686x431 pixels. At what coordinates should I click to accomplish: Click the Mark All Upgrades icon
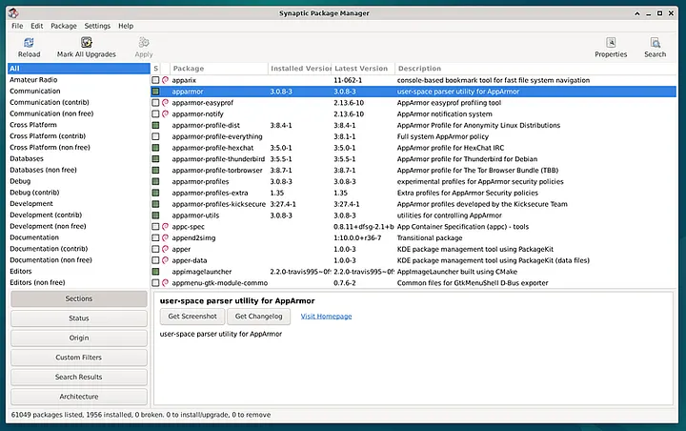click(86, 42)
